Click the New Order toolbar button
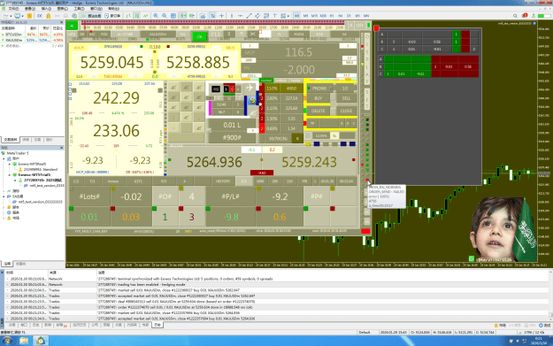This screenshot has width=553, height=346. tap(113, 16)
